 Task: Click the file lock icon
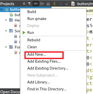(x=67, y=4)
